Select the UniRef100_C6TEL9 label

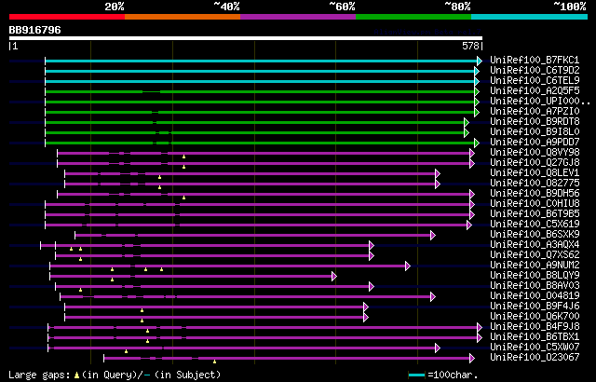click(x=535, y=80)
